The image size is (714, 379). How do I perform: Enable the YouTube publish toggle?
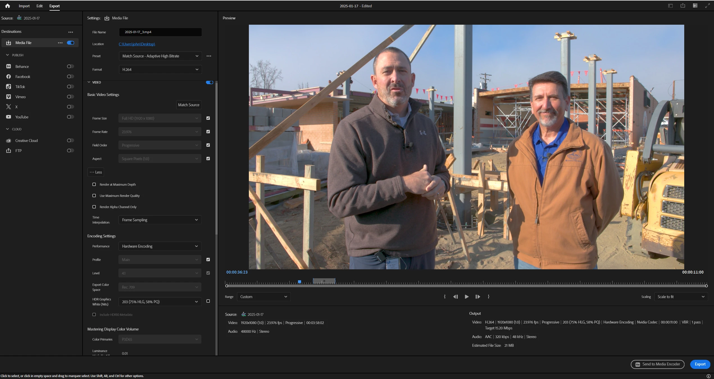pyautogui.click(x=70, y=117)
